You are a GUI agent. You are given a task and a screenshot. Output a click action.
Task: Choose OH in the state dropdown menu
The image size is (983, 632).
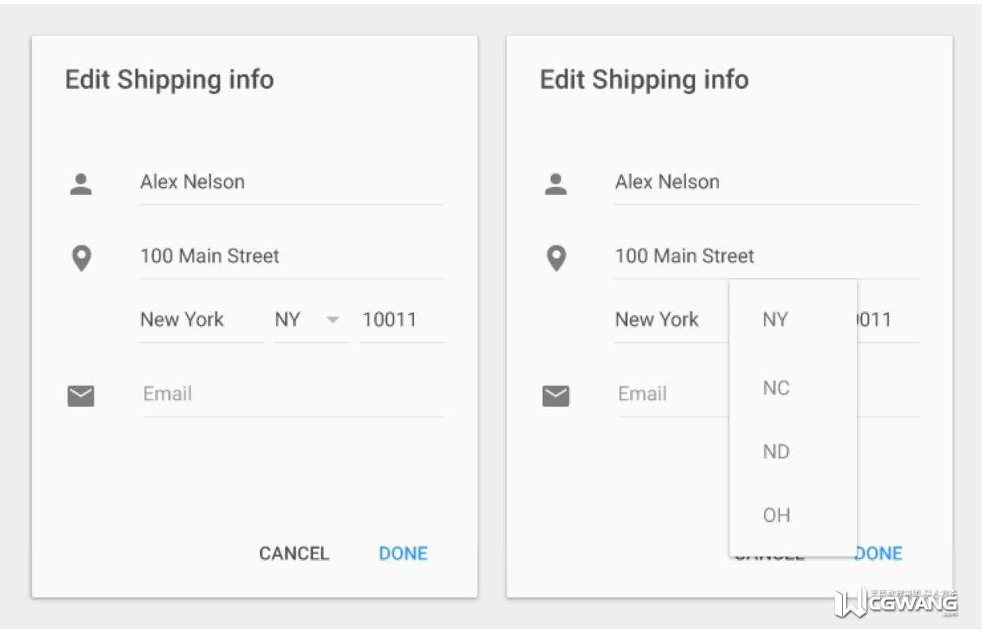click(776, 516)
